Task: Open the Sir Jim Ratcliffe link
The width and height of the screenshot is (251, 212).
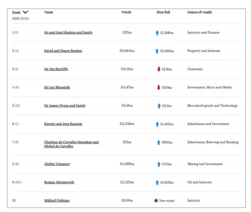Action: (x=56, y=69)
